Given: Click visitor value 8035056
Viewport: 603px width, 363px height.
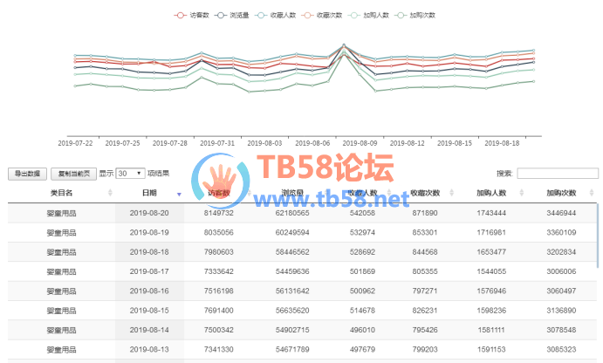Looking at the screenshot, I should 219,233.
